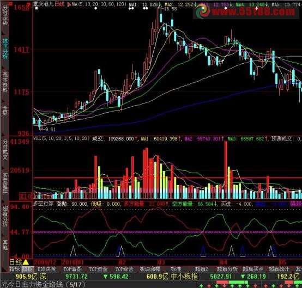
Task: Click the MA(5,10,20,30,60,120) indicator label
Action: pyautogui.click(x=99, y=4)
